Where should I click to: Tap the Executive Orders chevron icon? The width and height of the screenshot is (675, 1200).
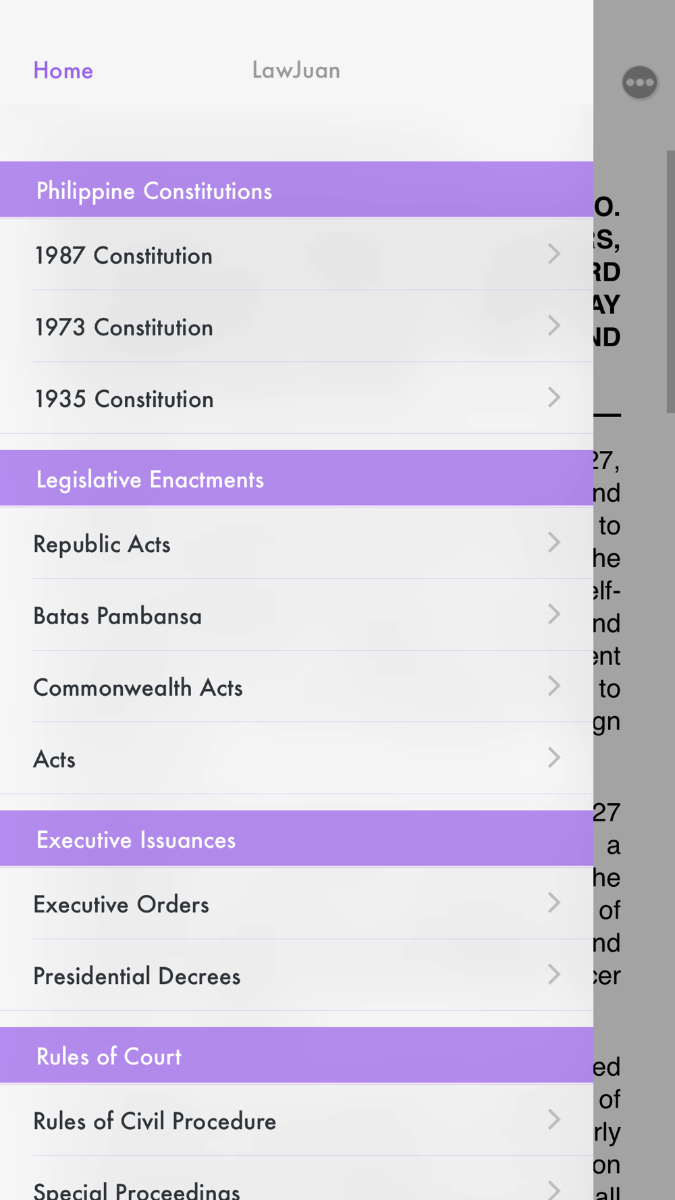point(554,903)
